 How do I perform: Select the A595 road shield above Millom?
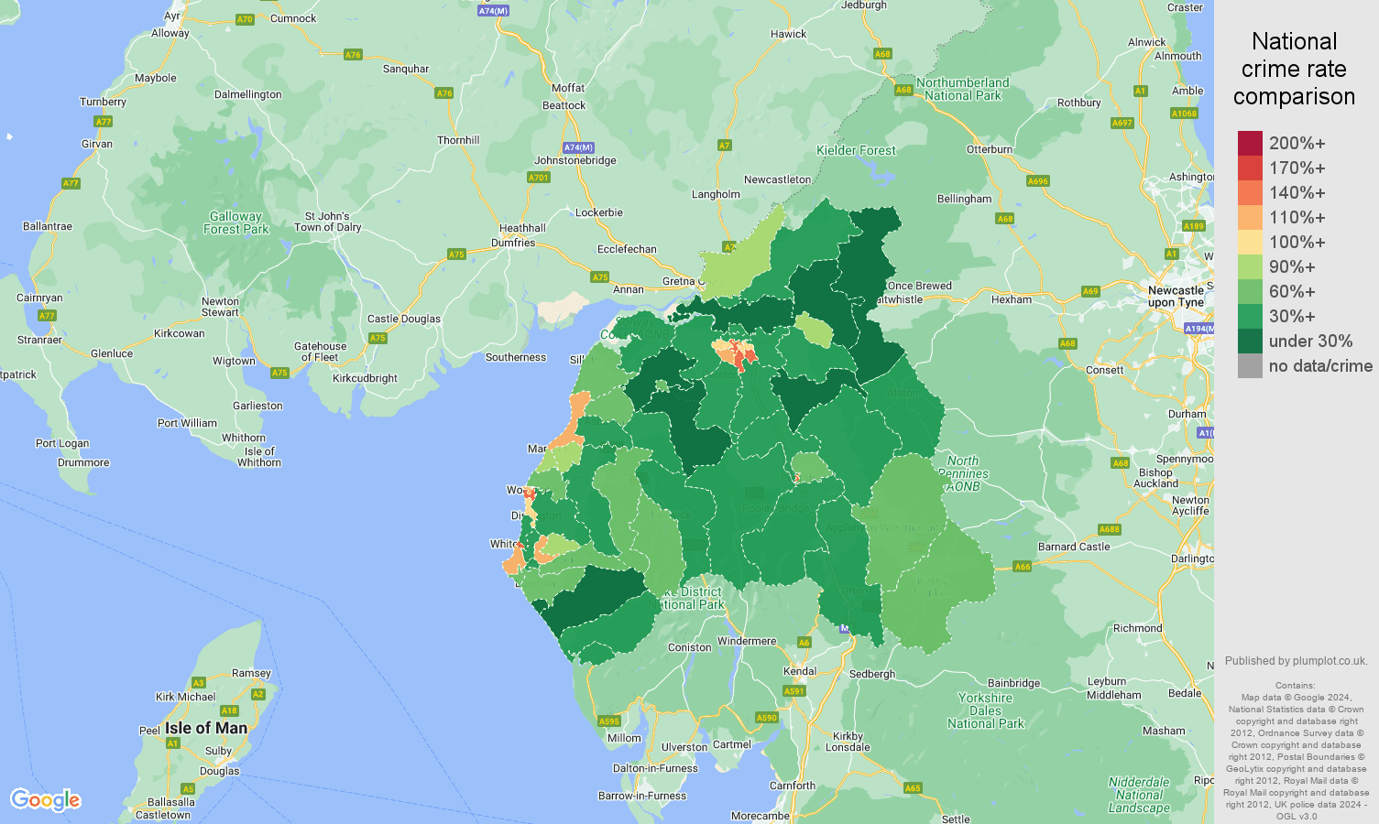click(x=609, y=721)
